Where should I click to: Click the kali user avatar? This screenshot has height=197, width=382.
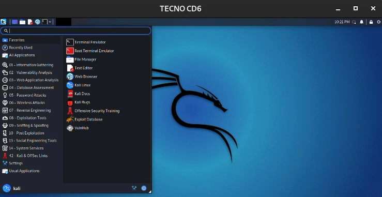click(7, 188)
